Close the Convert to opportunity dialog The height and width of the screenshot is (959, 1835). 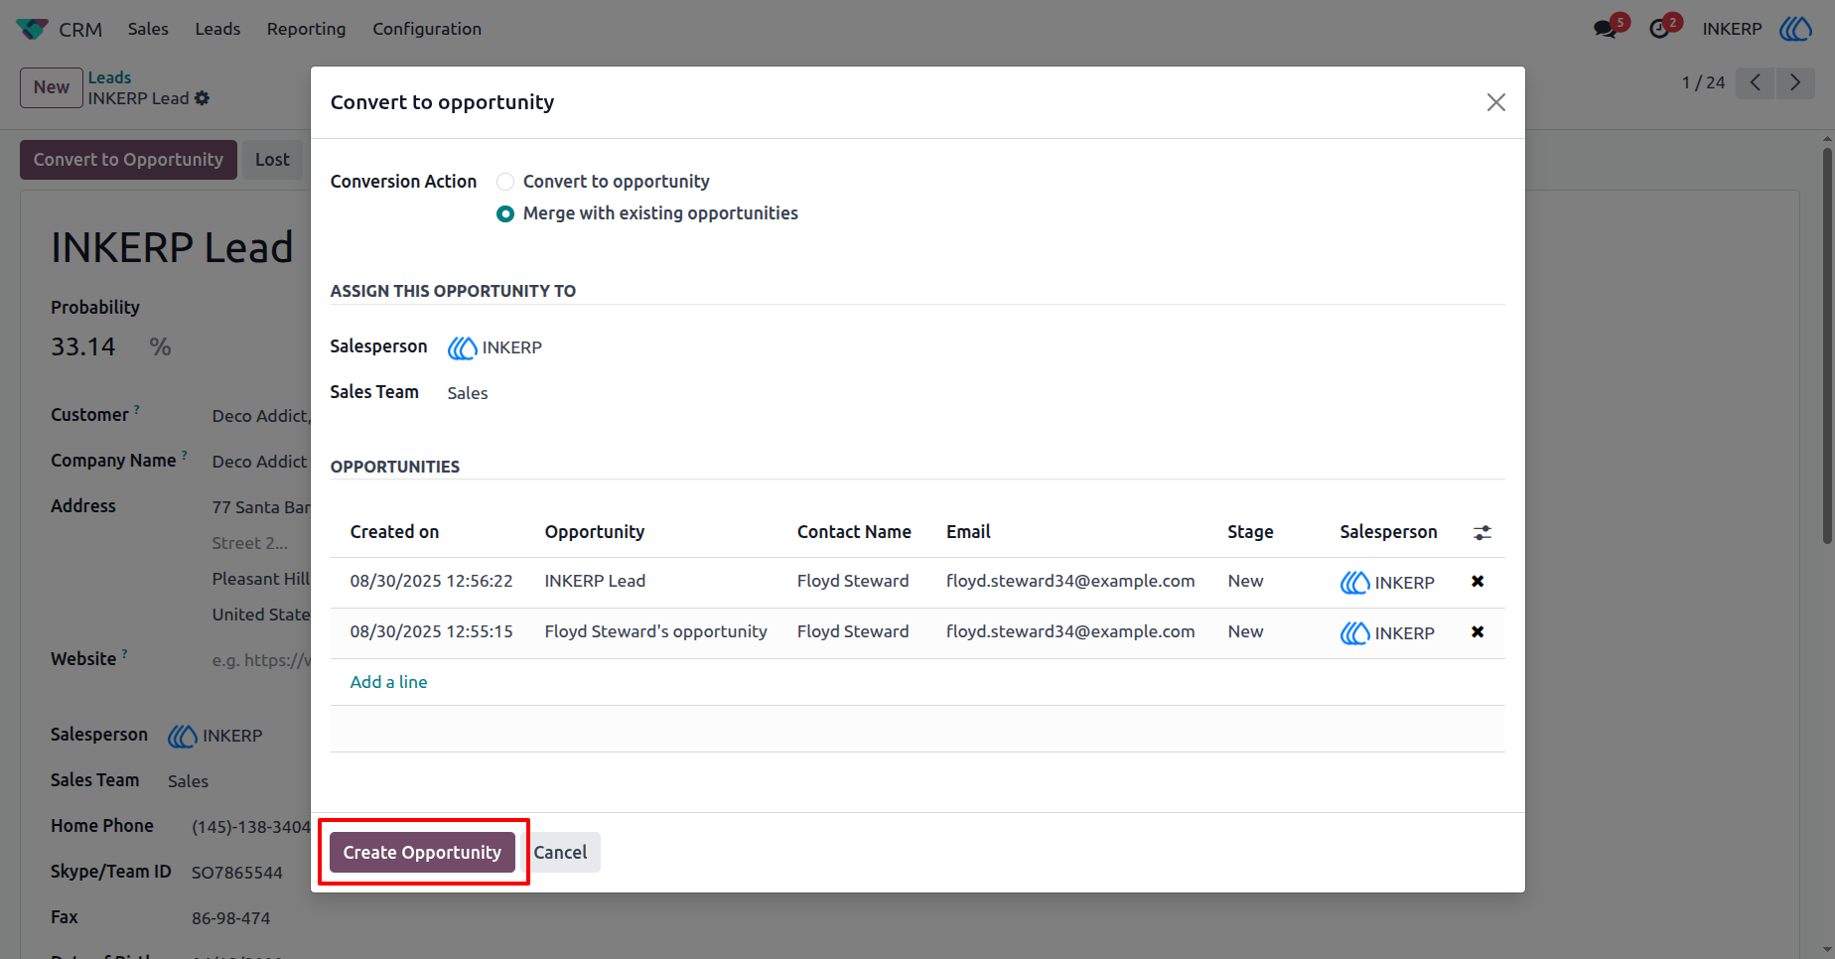(1496, 102)
